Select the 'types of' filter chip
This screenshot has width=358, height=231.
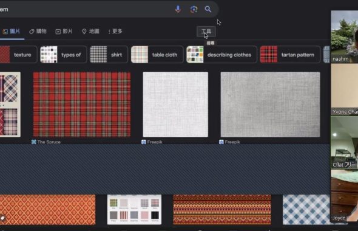coord(64,55)
